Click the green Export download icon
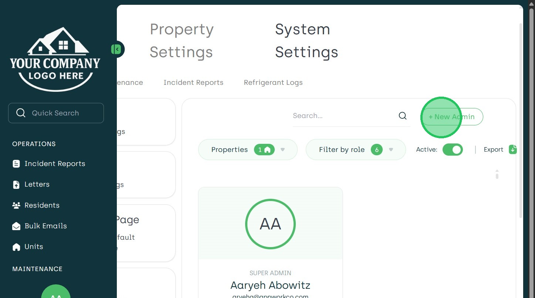The width and height of the screenshot is (535, 298). pos(512,149)
